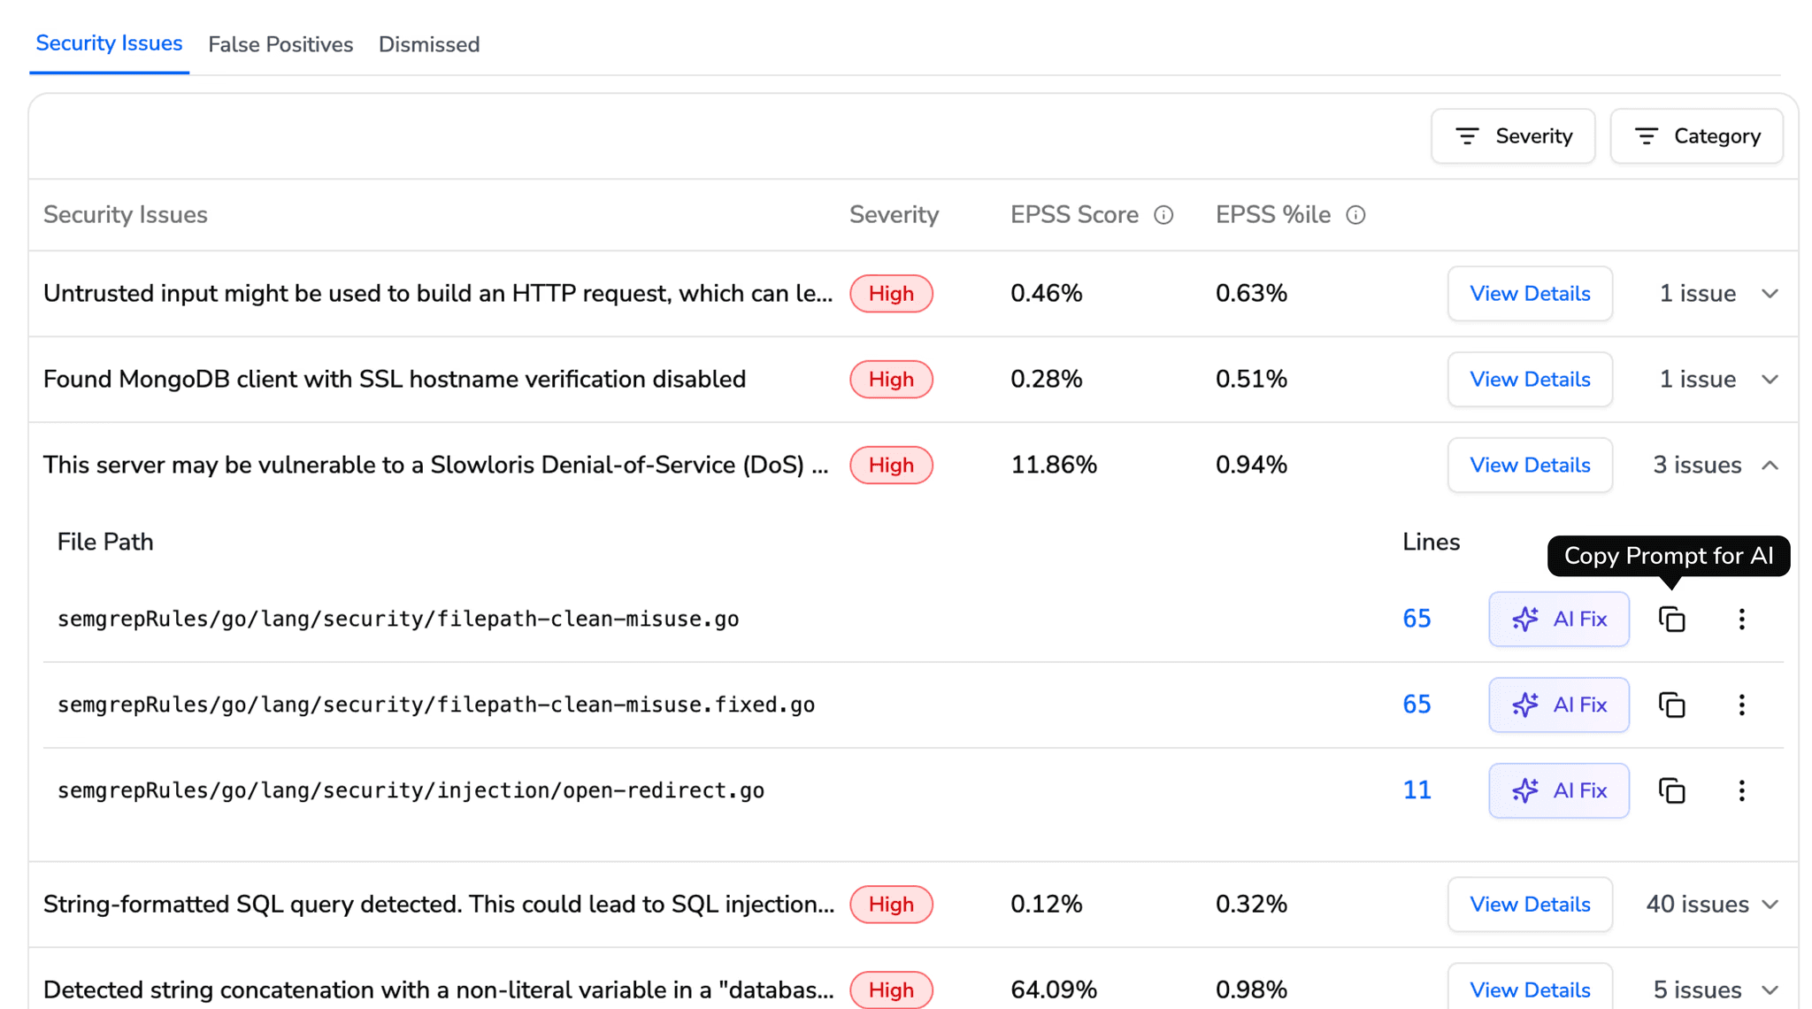Screen dimensions: 1812x1009
Task: Click the EPSS Score info icon
Action: (x=1164, y=214)
